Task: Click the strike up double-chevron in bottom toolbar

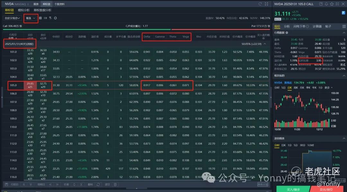Action: tap(24, 185)
